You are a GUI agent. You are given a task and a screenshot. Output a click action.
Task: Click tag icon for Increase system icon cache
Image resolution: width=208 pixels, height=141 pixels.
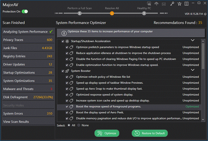[71, 101]
